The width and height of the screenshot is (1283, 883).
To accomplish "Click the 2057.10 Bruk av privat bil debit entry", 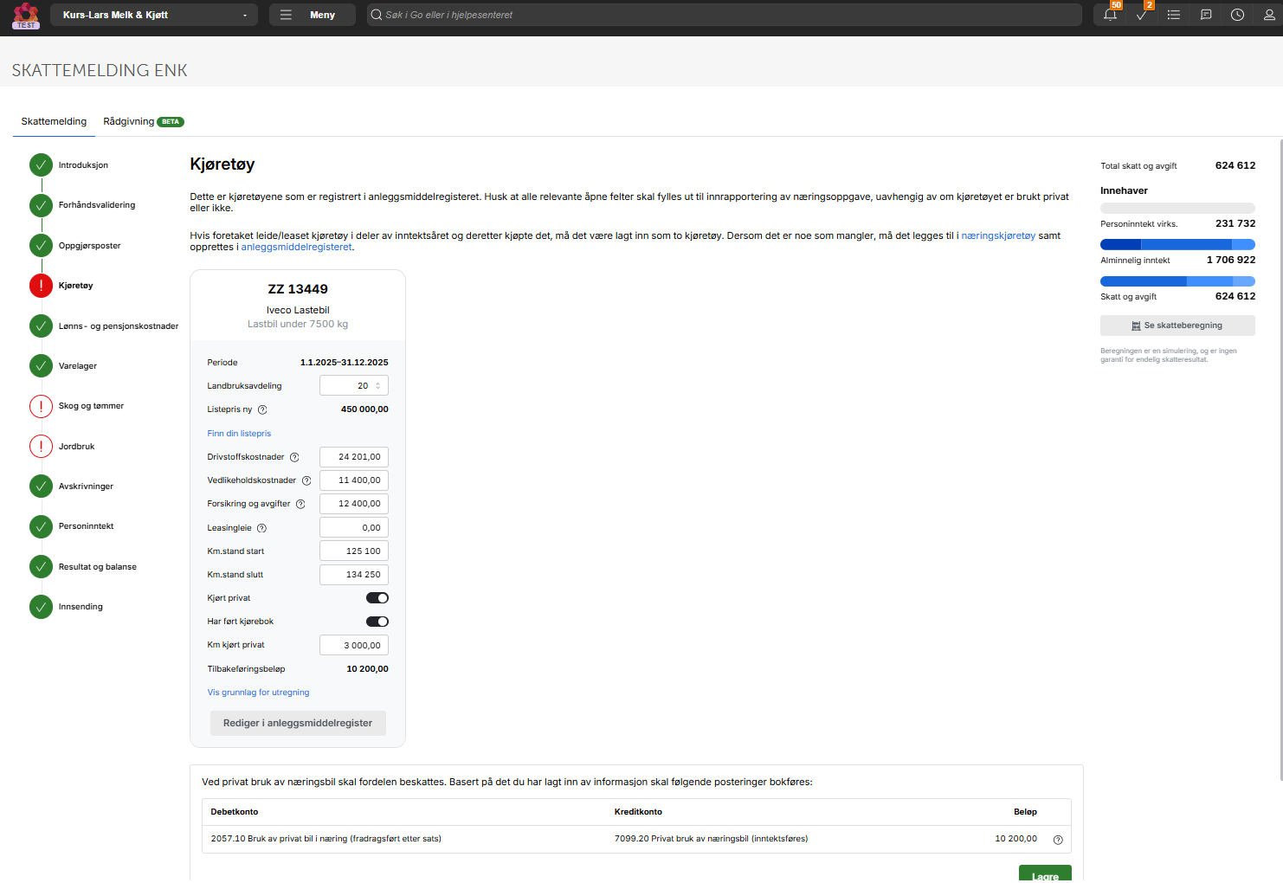I will click(x=326, y=839).
